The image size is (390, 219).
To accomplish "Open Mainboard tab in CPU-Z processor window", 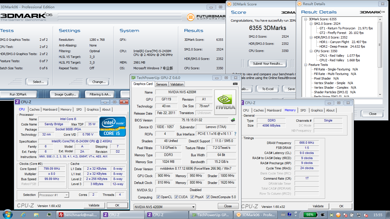I will point(50,109).
